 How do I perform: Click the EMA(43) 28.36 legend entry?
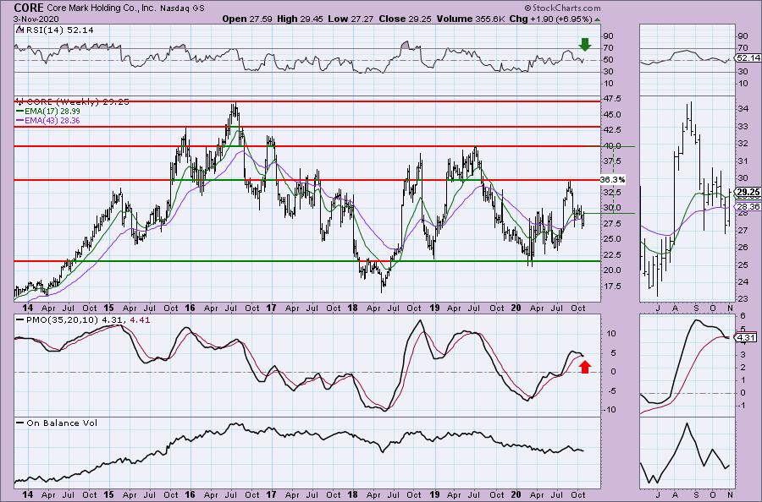(x=48, y=120)
